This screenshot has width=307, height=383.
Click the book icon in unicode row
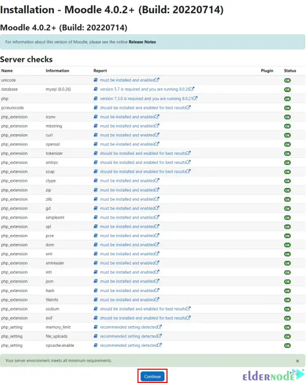point(95,80)
